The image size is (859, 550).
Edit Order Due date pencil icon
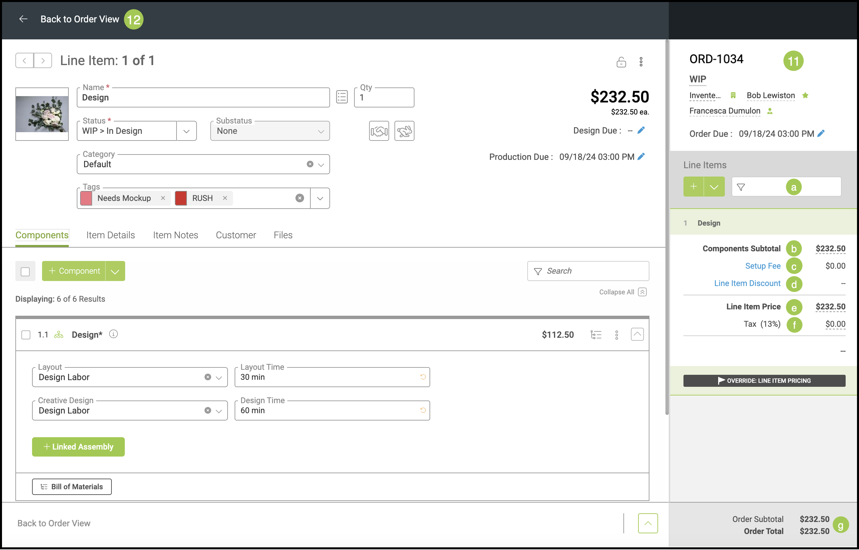coord(821,133)
